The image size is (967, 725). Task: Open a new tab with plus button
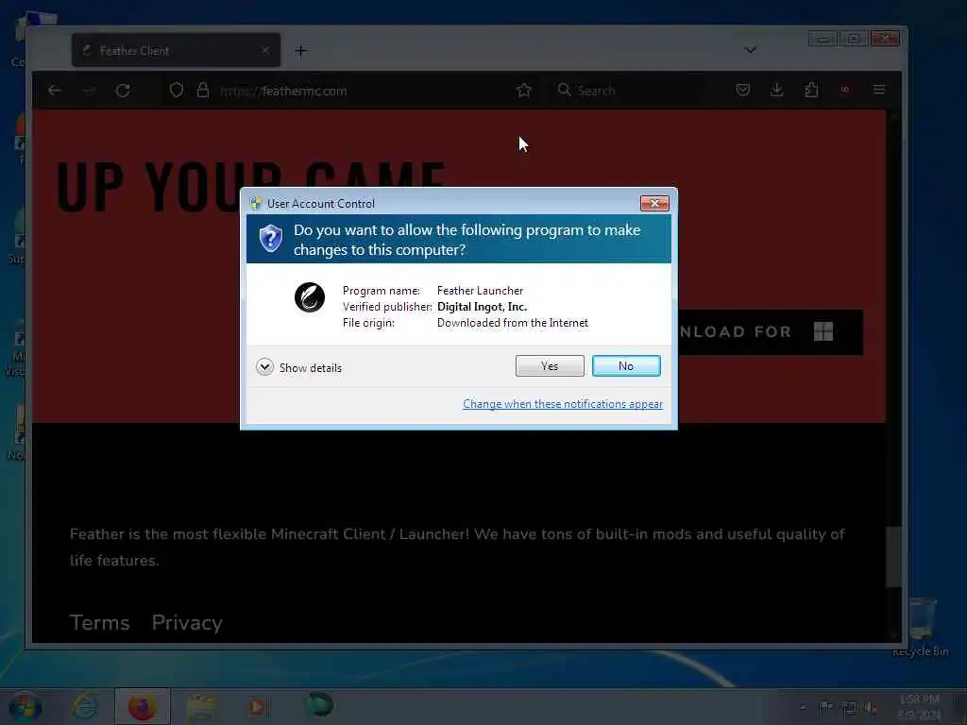tap(300, 51)
